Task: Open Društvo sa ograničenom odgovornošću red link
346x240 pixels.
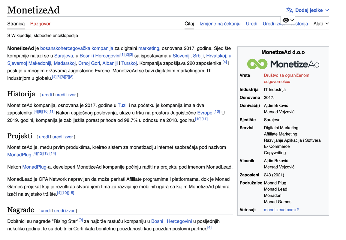Action: [x=286, y=79]
